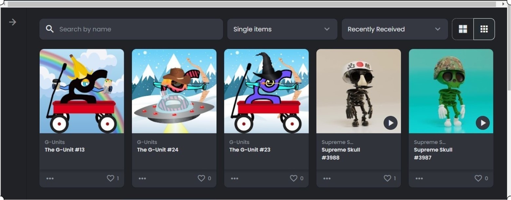Play the Supreme Skull #3987 video
The height and width of the screenshot is (200, 511).
click(x=483, y=123)
